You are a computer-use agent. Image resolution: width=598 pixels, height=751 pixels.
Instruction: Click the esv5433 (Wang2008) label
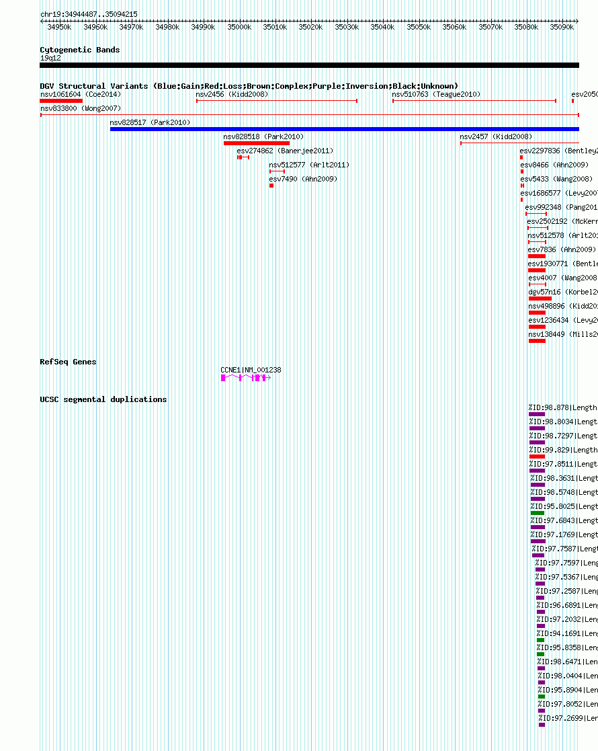click(x=556, y=179)
